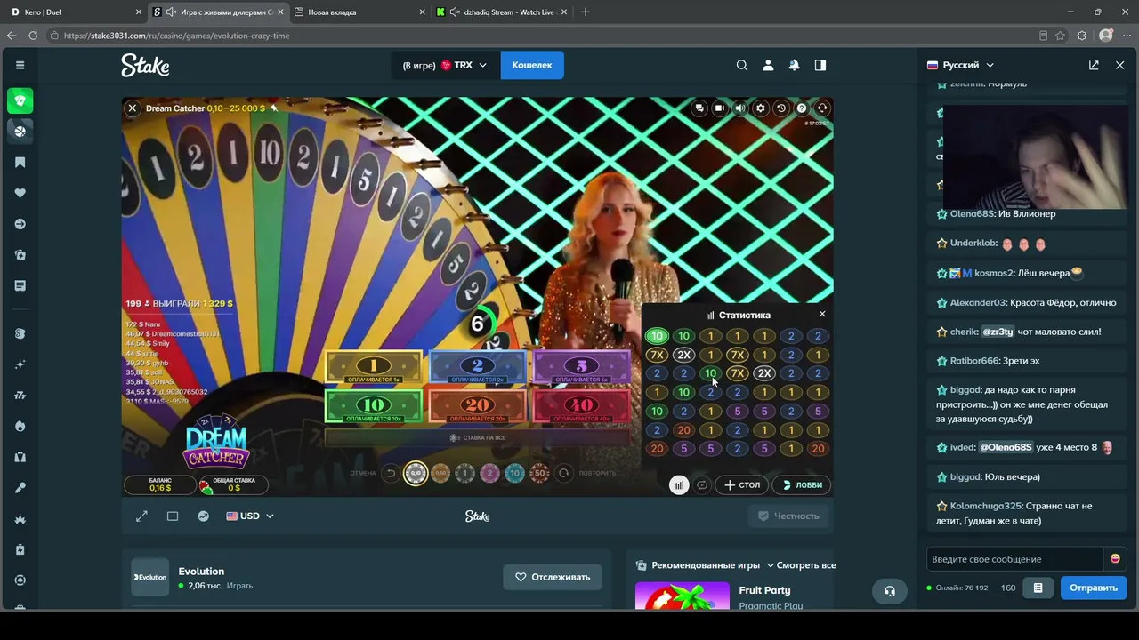Place bet on blue 2 spot
The width and height of the screenshot is (1139, 640).
click(478, 368)
